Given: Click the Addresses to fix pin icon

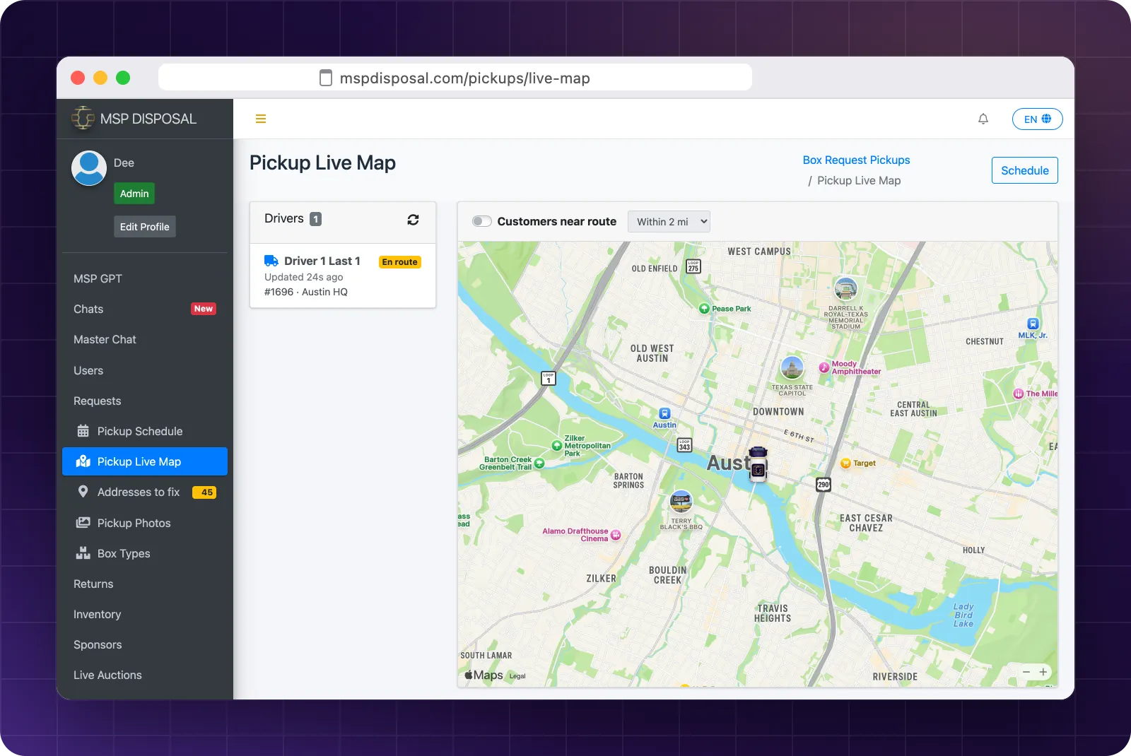Looking at the screenshot, I should pos(83,492).
